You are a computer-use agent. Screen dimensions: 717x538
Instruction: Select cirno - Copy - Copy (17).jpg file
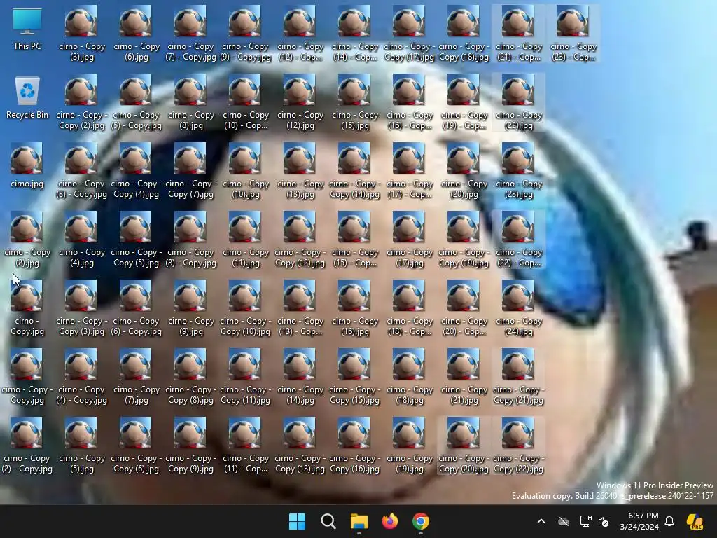[x=409, y=33]
